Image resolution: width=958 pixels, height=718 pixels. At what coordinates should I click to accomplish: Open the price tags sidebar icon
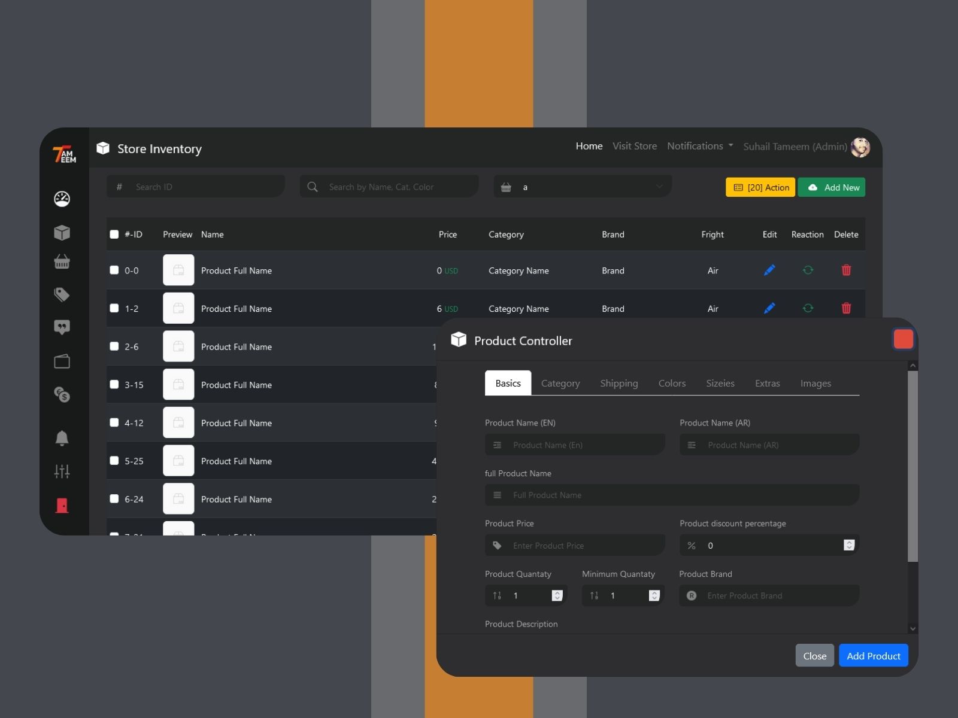click(x=62, y=294)
